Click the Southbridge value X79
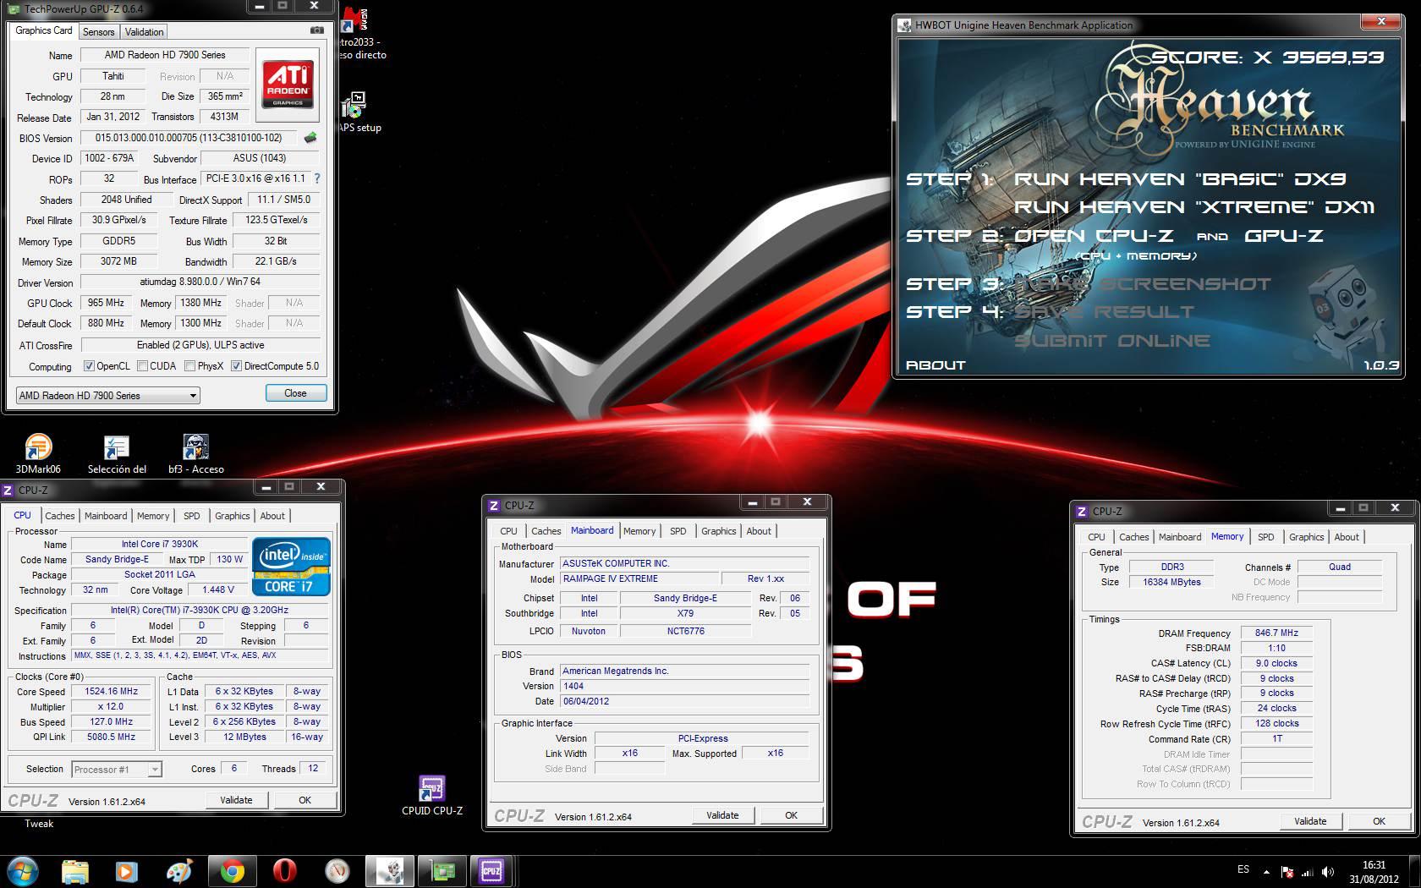 tap(685, 613)
